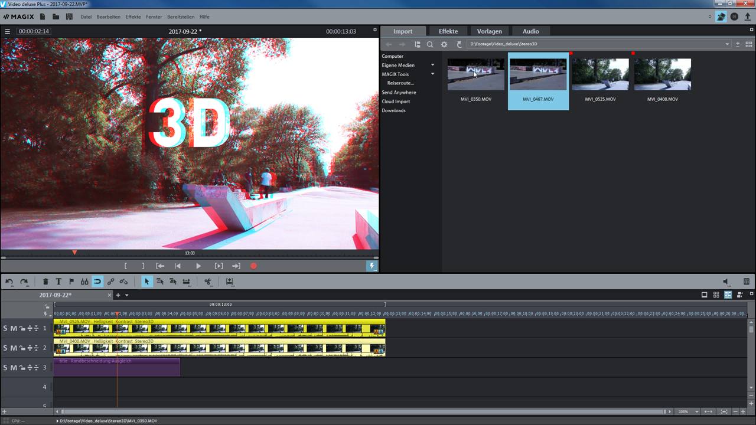This screenshot has height=425, width=756.
Task: Open the insert mode tool at the toolbar end
Action: [x=230, y=282]
